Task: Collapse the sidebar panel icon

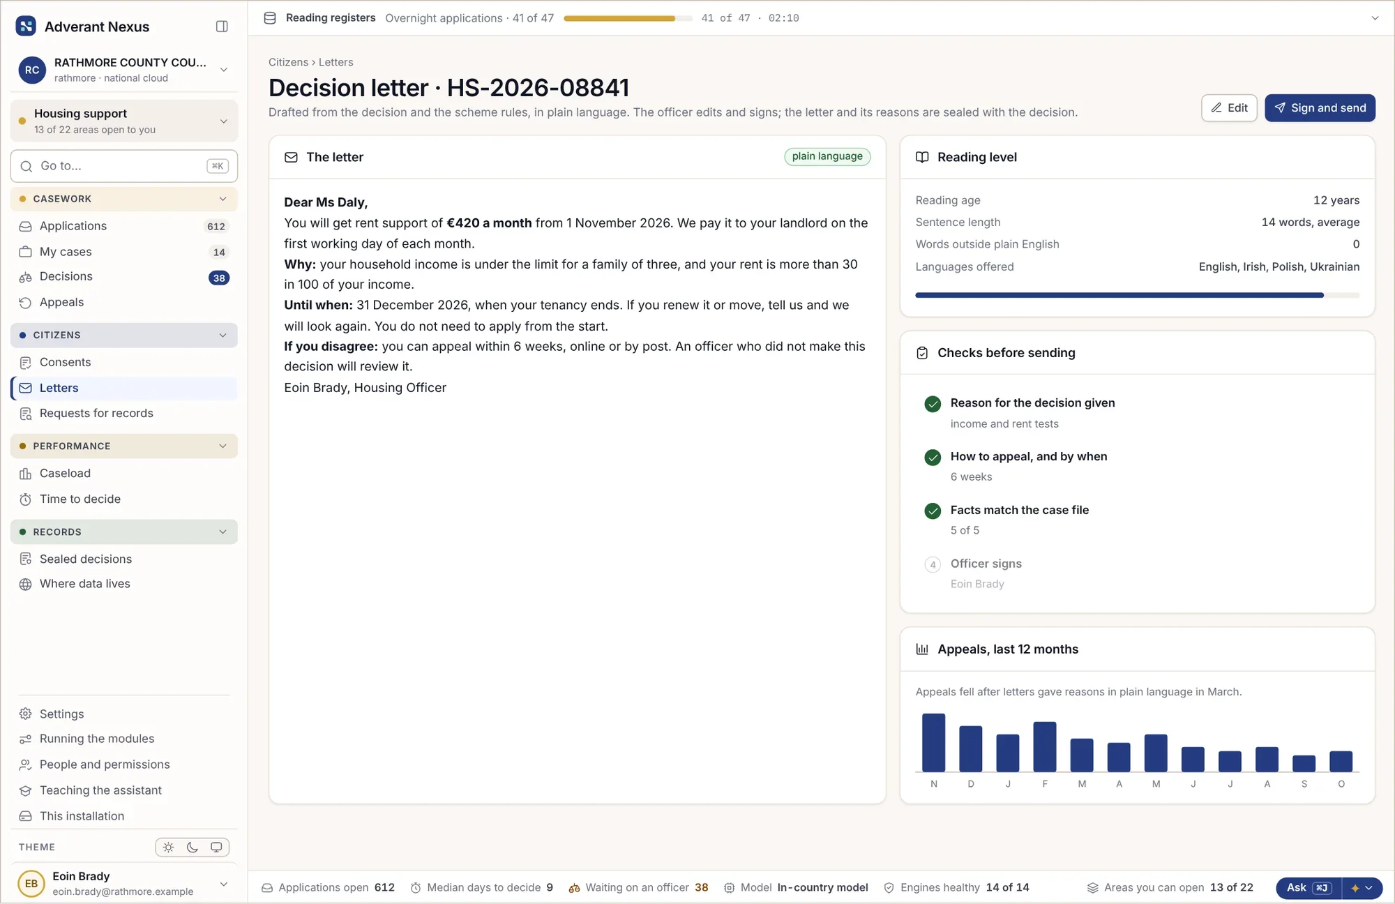Action: click(222, 27)
